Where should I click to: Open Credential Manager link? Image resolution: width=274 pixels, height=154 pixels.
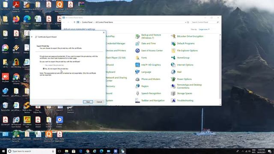[x=116, y=44]
